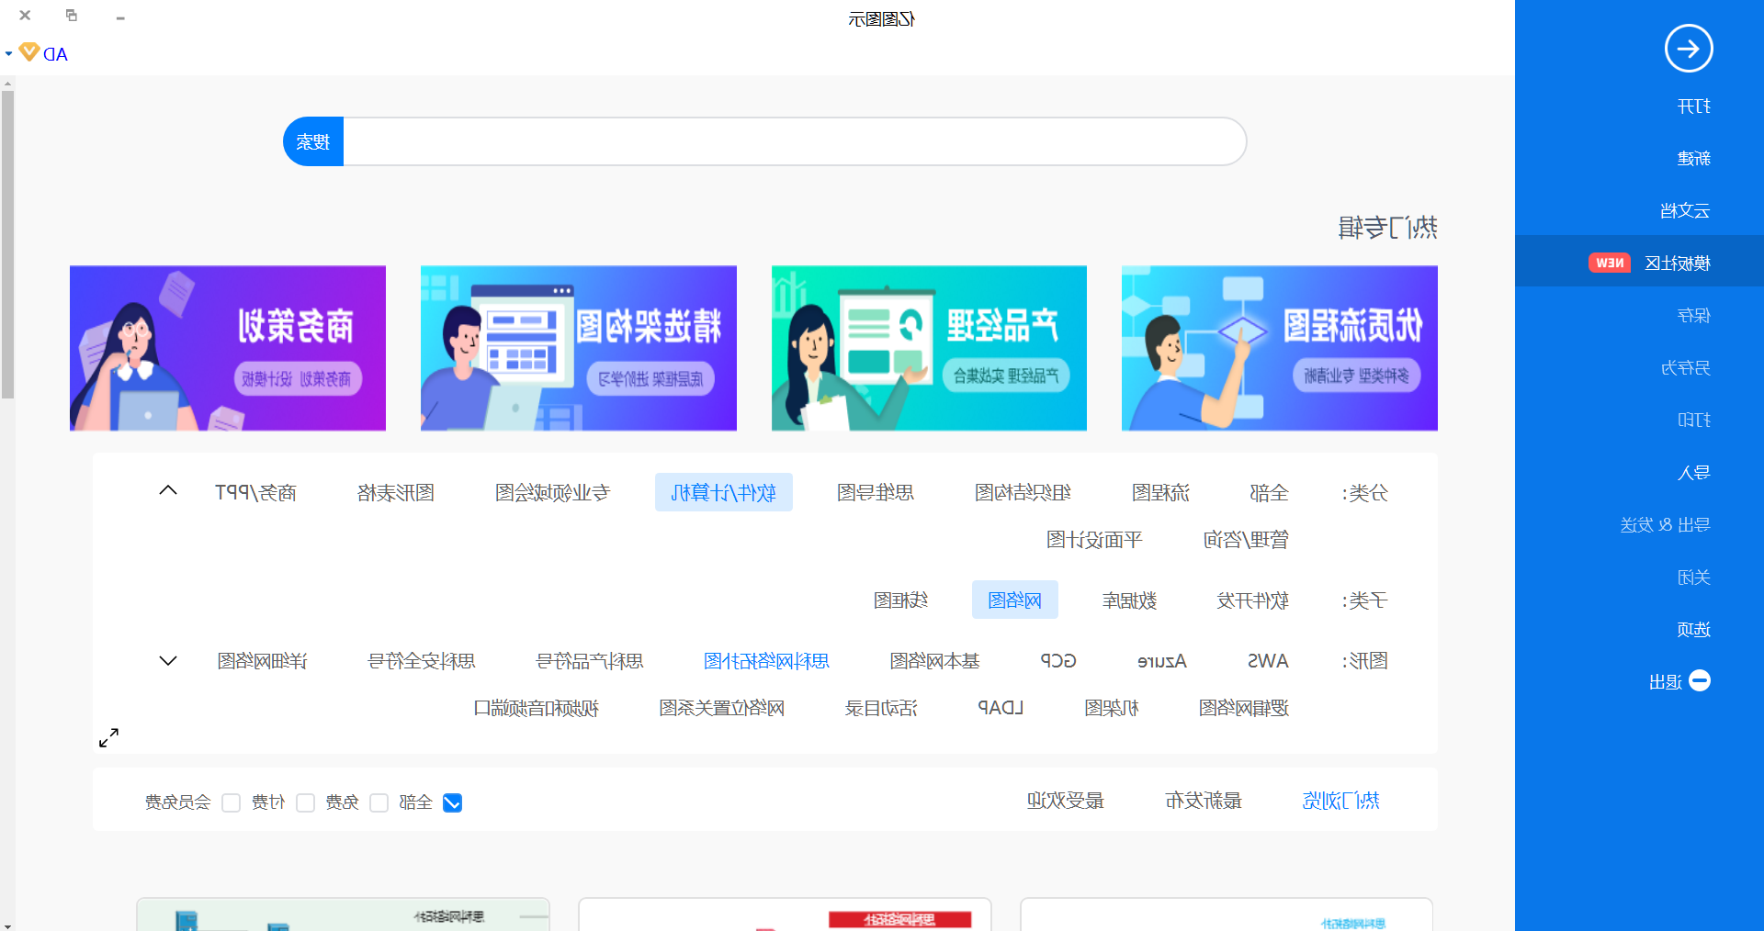Click the diamond VIP icon beside AD

(x=29, y=52)
